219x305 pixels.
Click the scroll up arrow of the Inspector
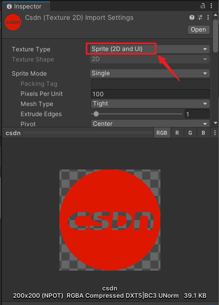(x=215, y=15)
